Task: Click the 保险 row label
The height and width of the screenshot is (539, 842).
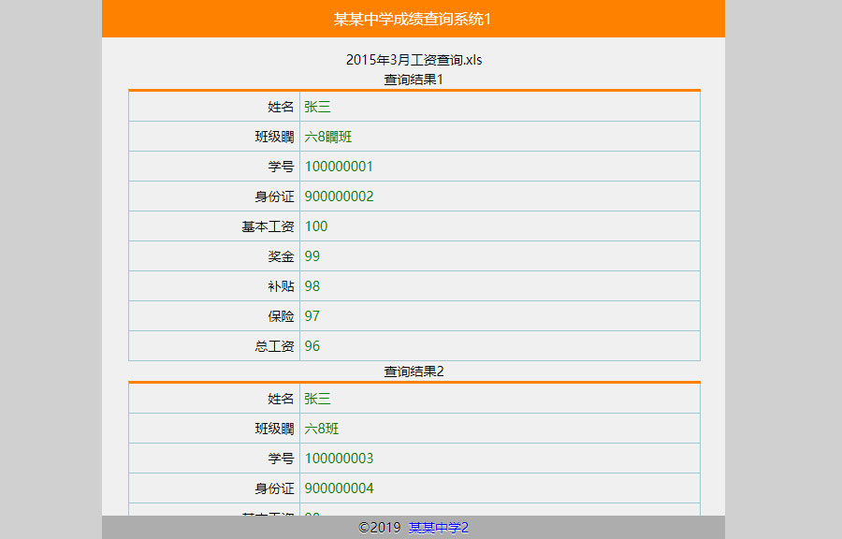Action: pyautogui.click(x=281, y=316)
